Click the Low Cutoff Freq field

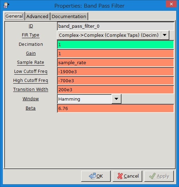(116, 72)
